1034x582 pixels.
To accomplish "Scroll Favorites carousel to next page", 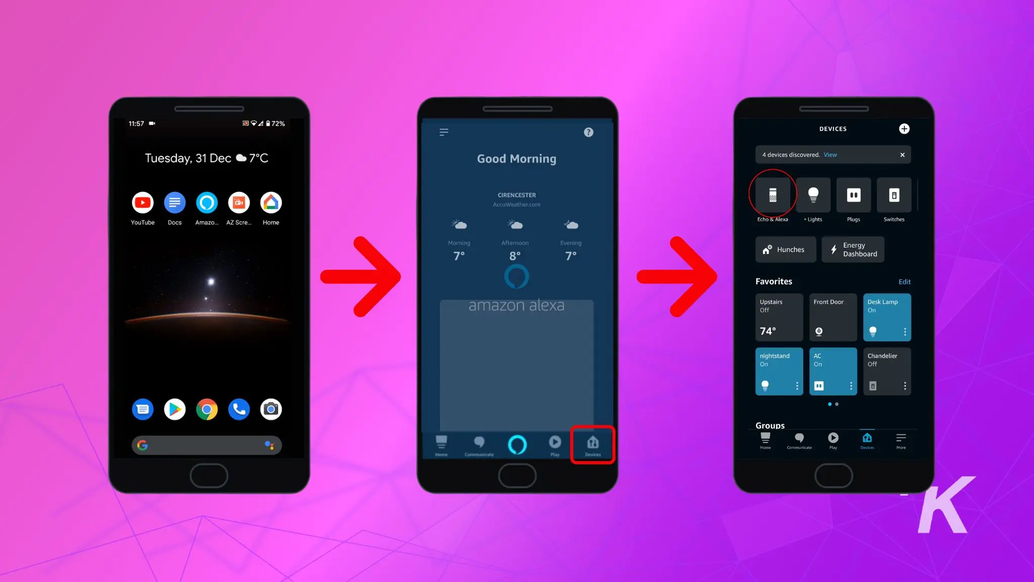I will pos(837,404).
